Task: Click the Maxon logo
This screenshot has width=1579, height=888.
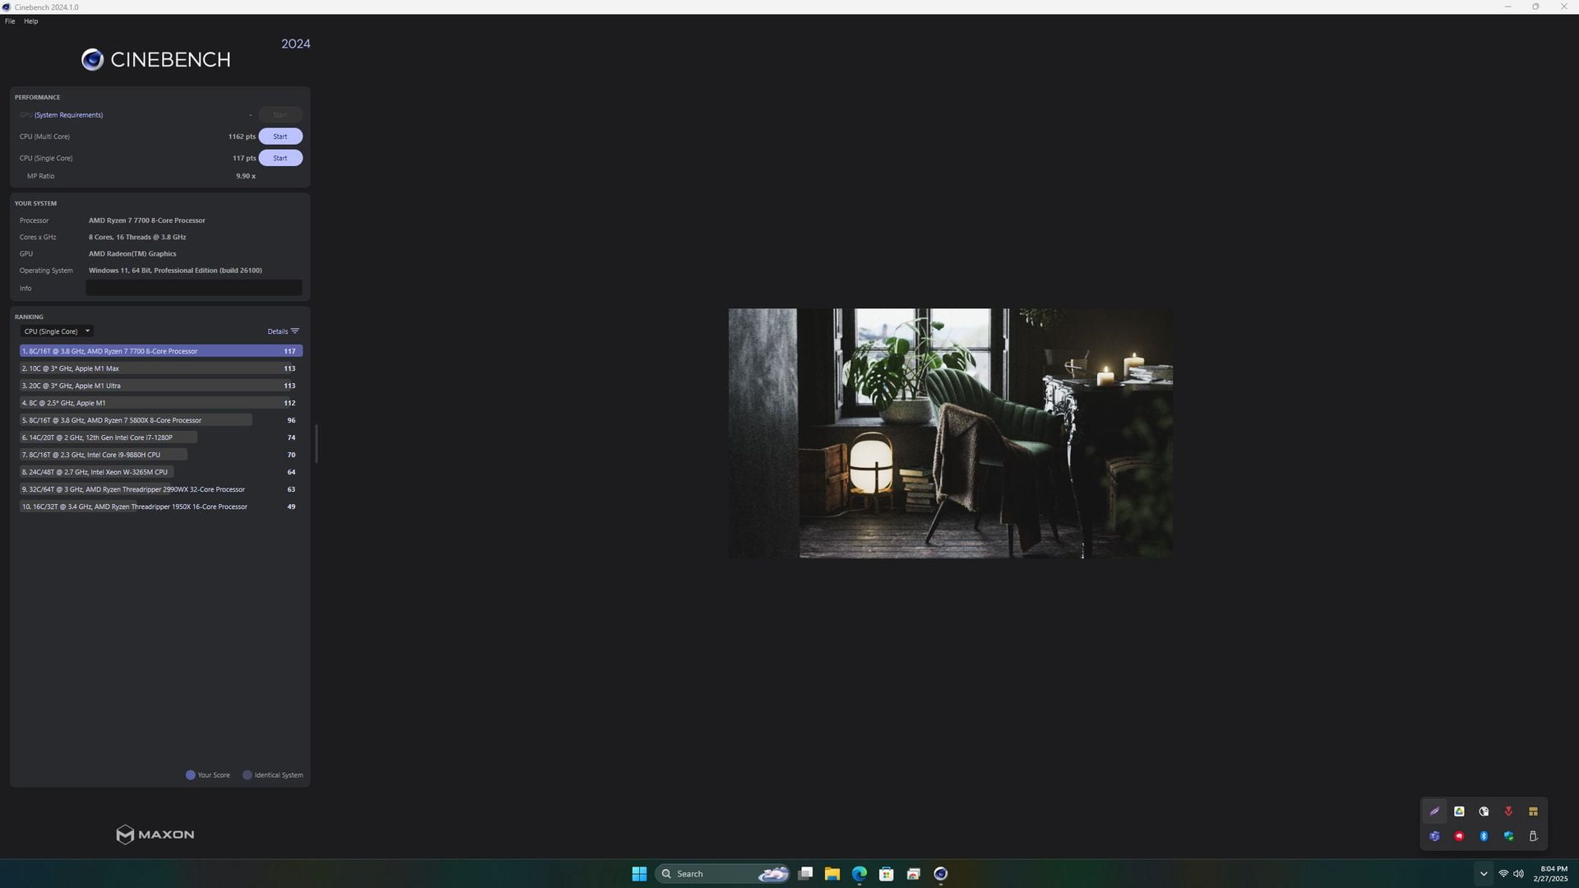Action: [155, 835]
